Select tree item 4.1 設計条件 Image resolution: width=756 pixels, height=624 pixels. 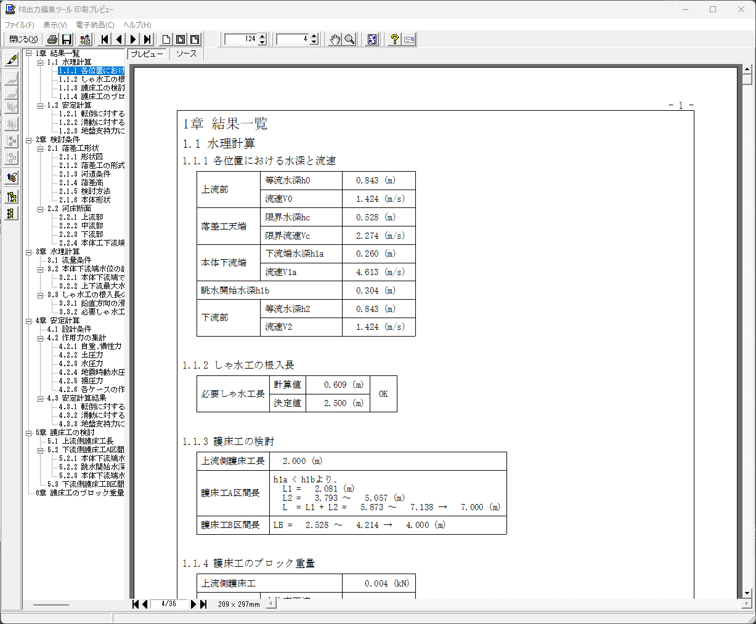(69, 329)
